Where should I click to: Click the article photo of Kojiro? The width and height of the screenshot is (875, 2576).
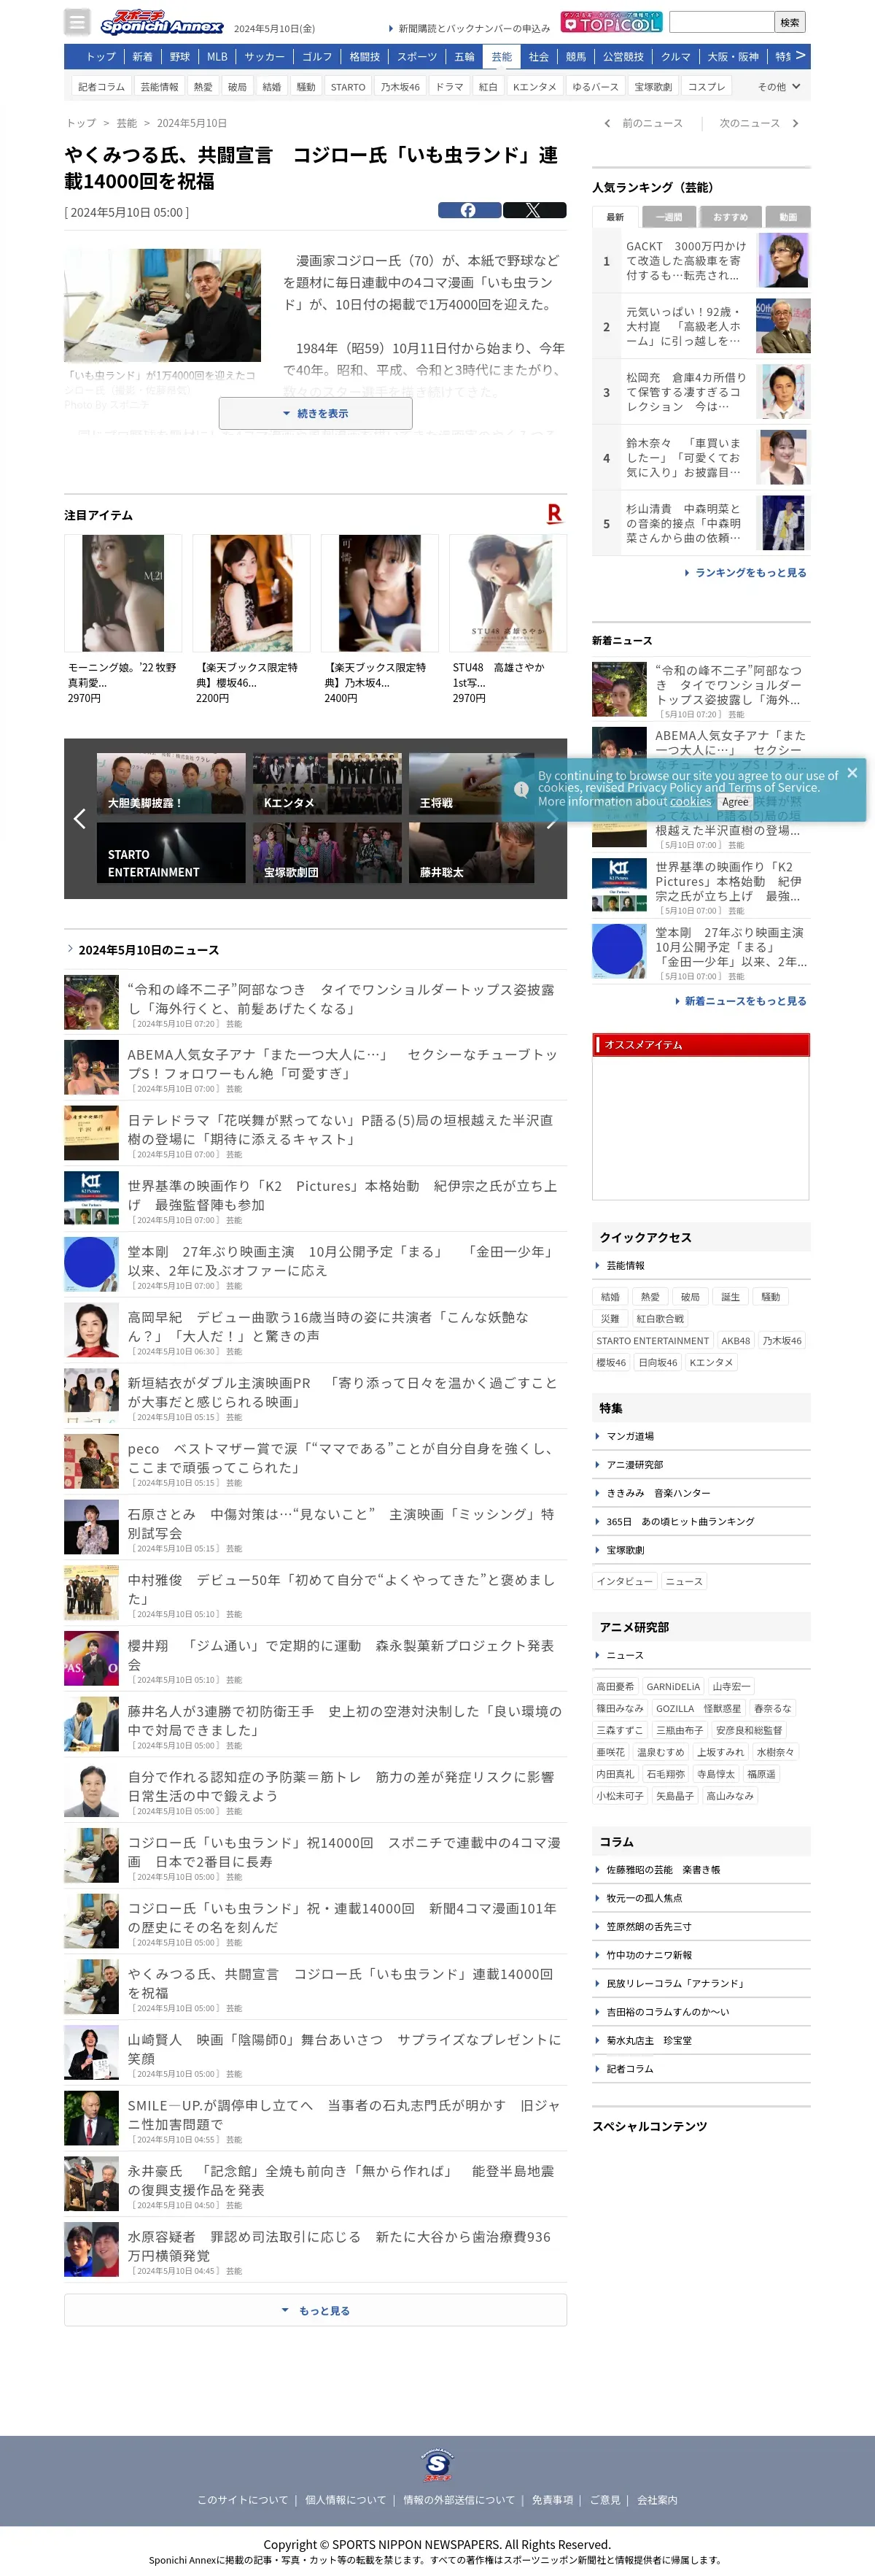162,305
